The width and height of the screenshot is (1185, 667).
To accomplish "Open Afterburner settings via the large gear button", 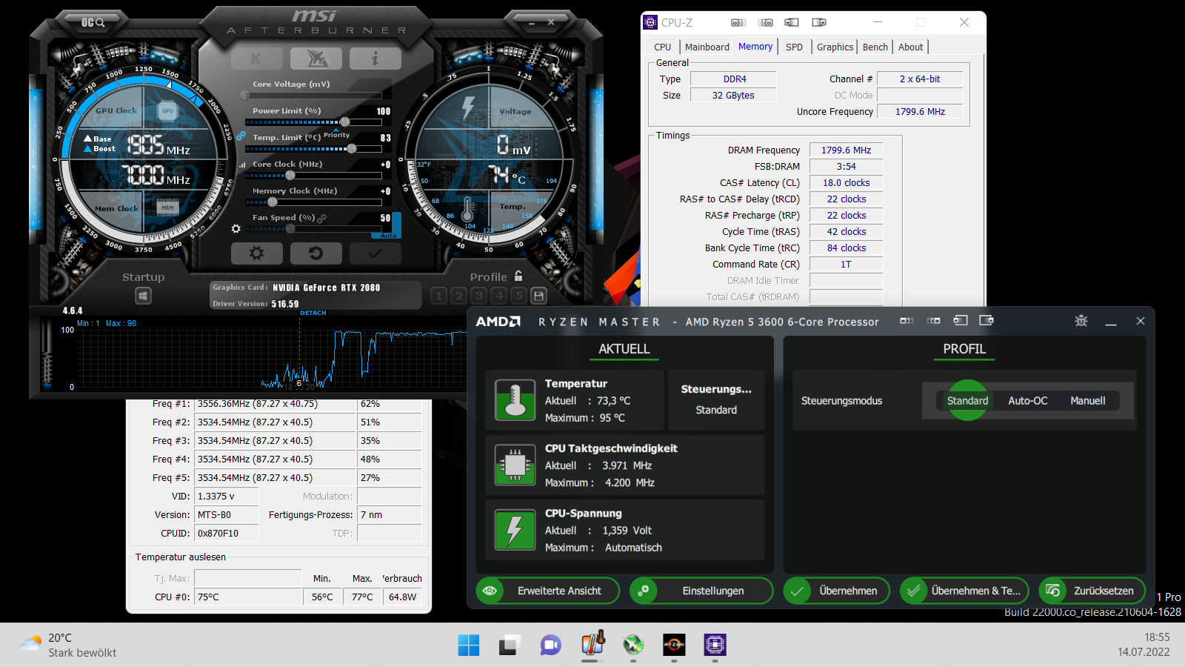I will 257,253.
